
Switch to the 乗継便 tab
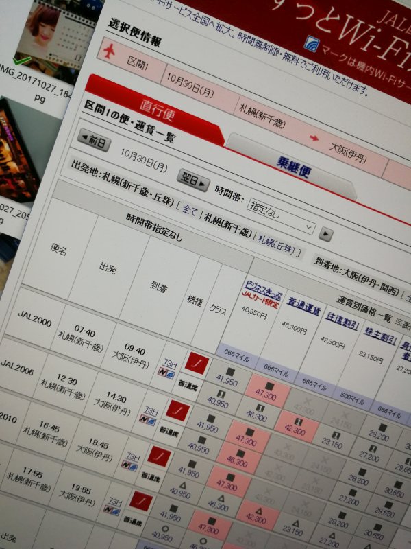[x=294, y=167]
